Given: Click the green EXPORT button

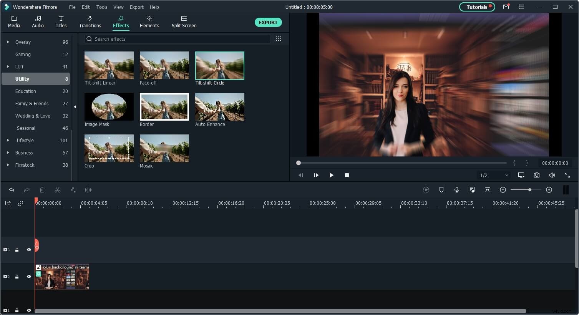Looking at the screenshot, I should click(x=268, y=22).
